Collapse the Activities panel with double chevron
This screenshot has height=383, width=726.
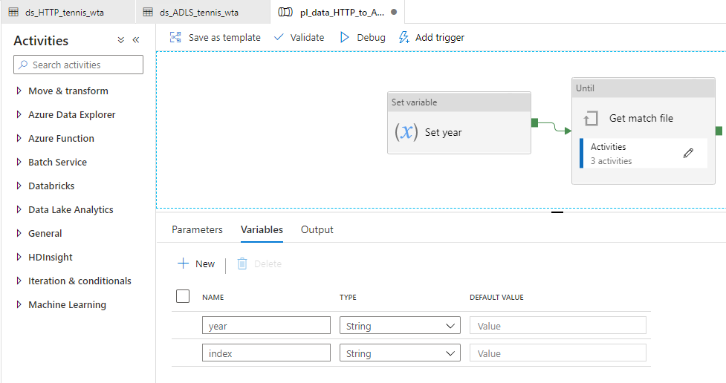coord(136,40)
